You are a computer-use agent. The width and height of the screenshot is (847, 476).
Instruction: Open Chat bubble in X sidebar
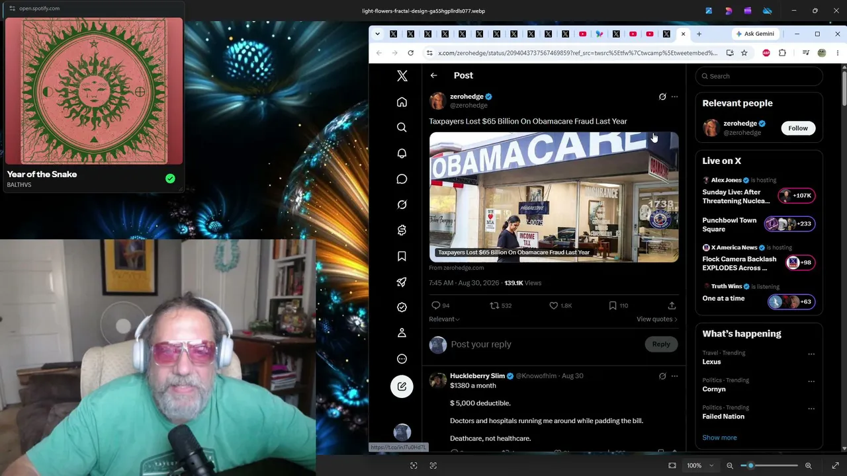(402, 179)
